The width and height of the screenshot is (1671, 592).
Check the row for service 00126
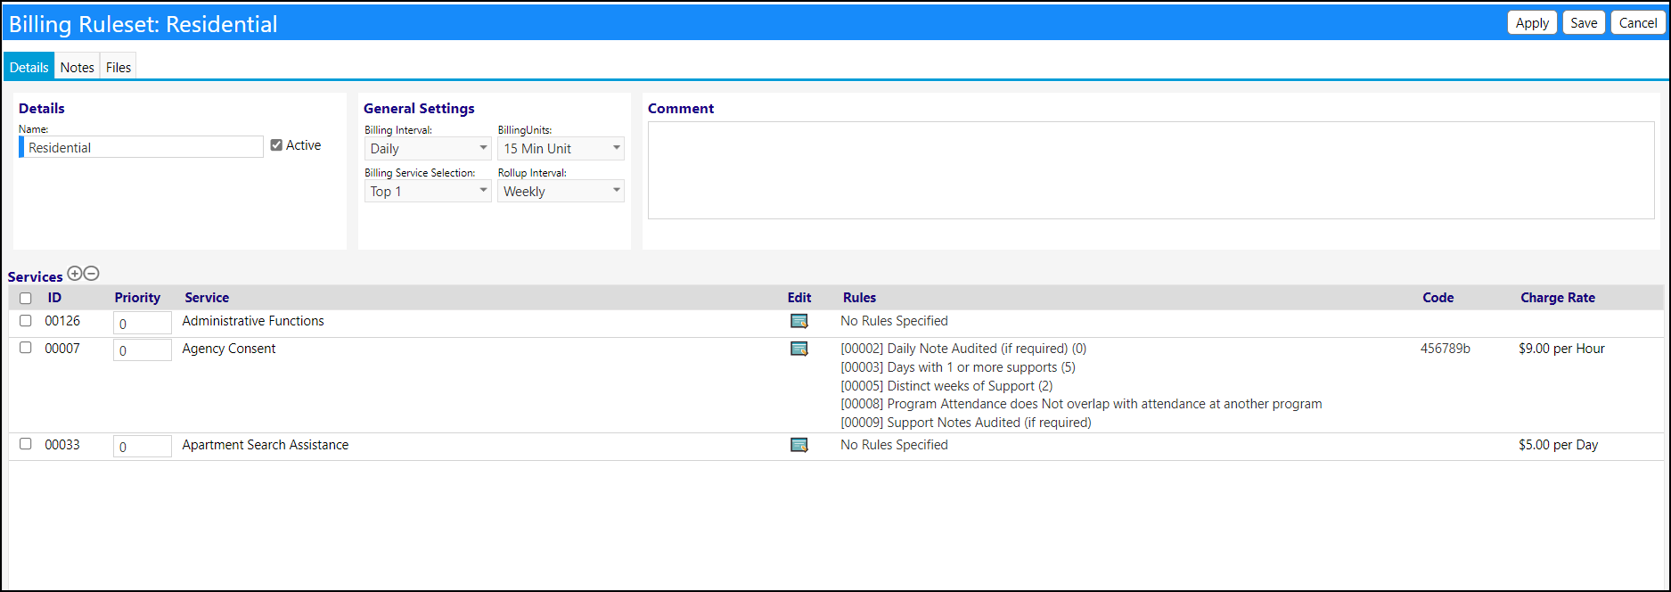click(x=26, y=321)
